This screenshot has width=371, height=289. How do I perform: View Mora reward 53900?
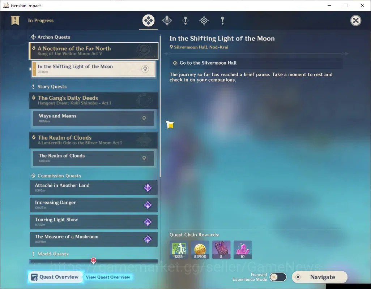click(200, 250)
